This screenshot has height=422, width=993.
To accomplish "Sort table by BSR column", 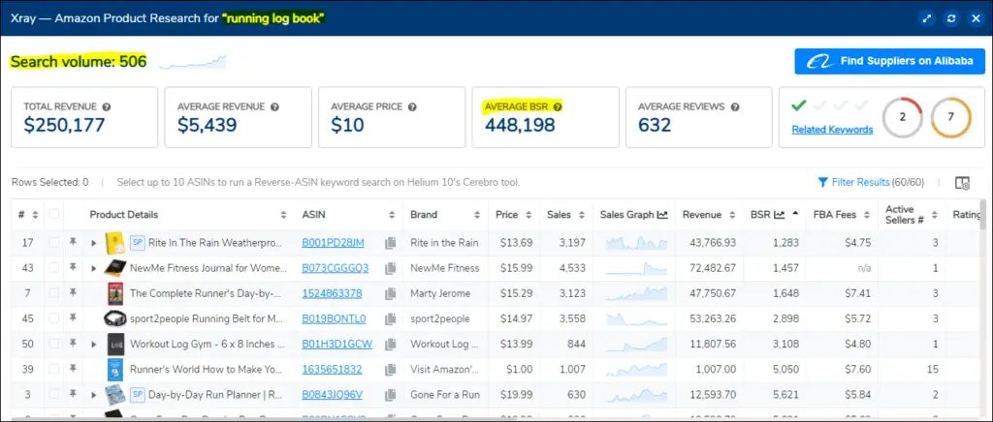I will [x=795, y=215].
